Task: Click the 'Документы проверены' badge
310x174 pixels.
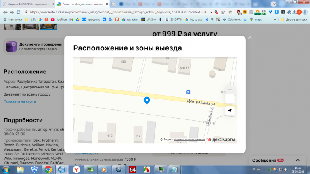Action: [x=34, y=46]
